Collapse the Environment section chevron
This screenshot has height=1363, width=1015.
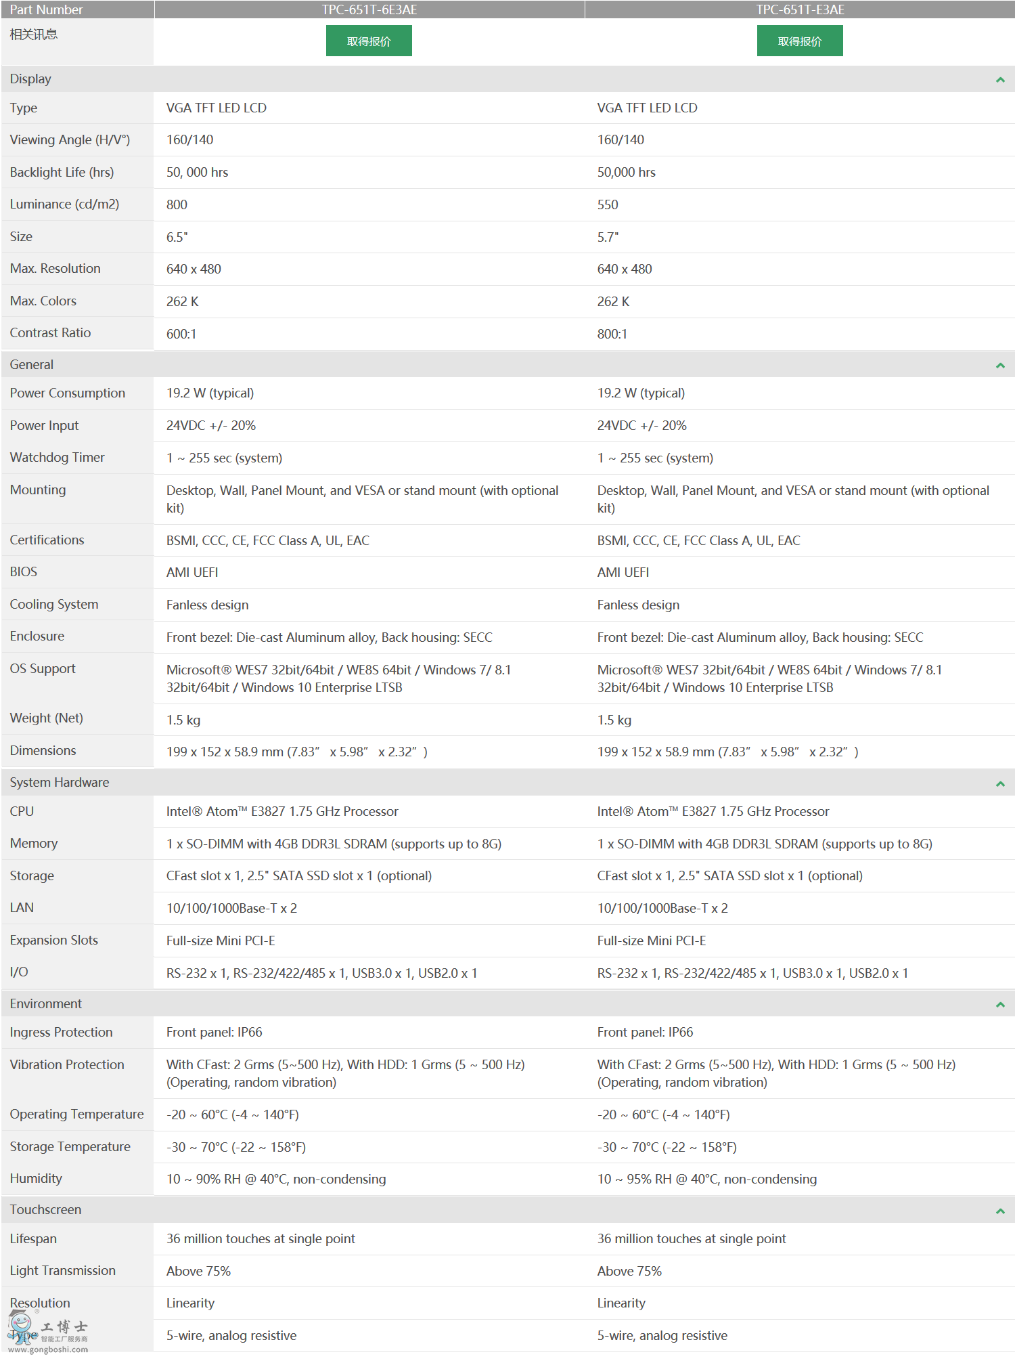[x=999, y=1004]
